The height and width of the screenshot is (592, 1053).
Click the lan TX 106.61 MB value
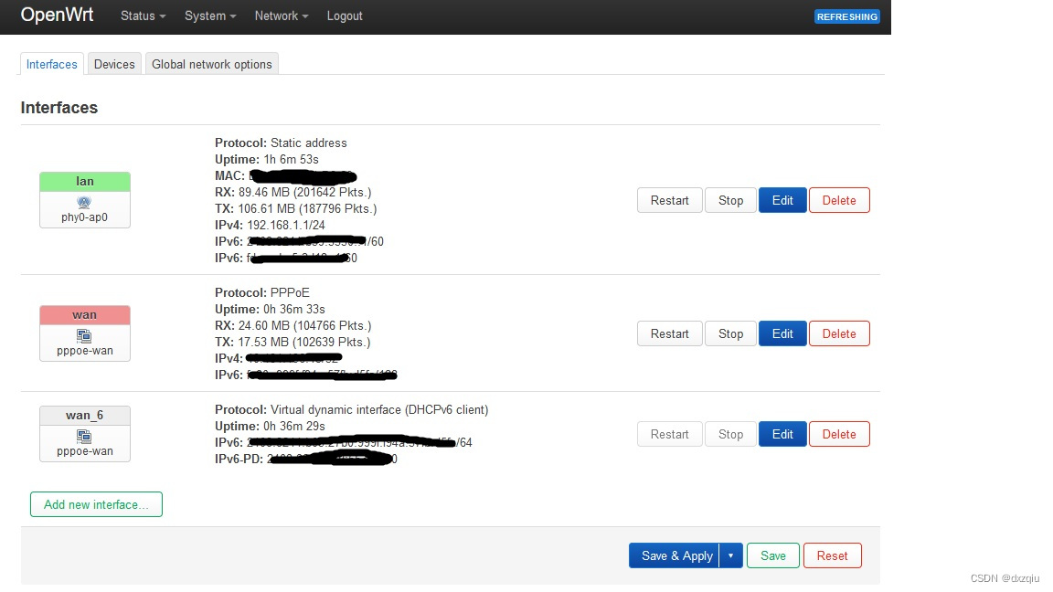[307, 208]
